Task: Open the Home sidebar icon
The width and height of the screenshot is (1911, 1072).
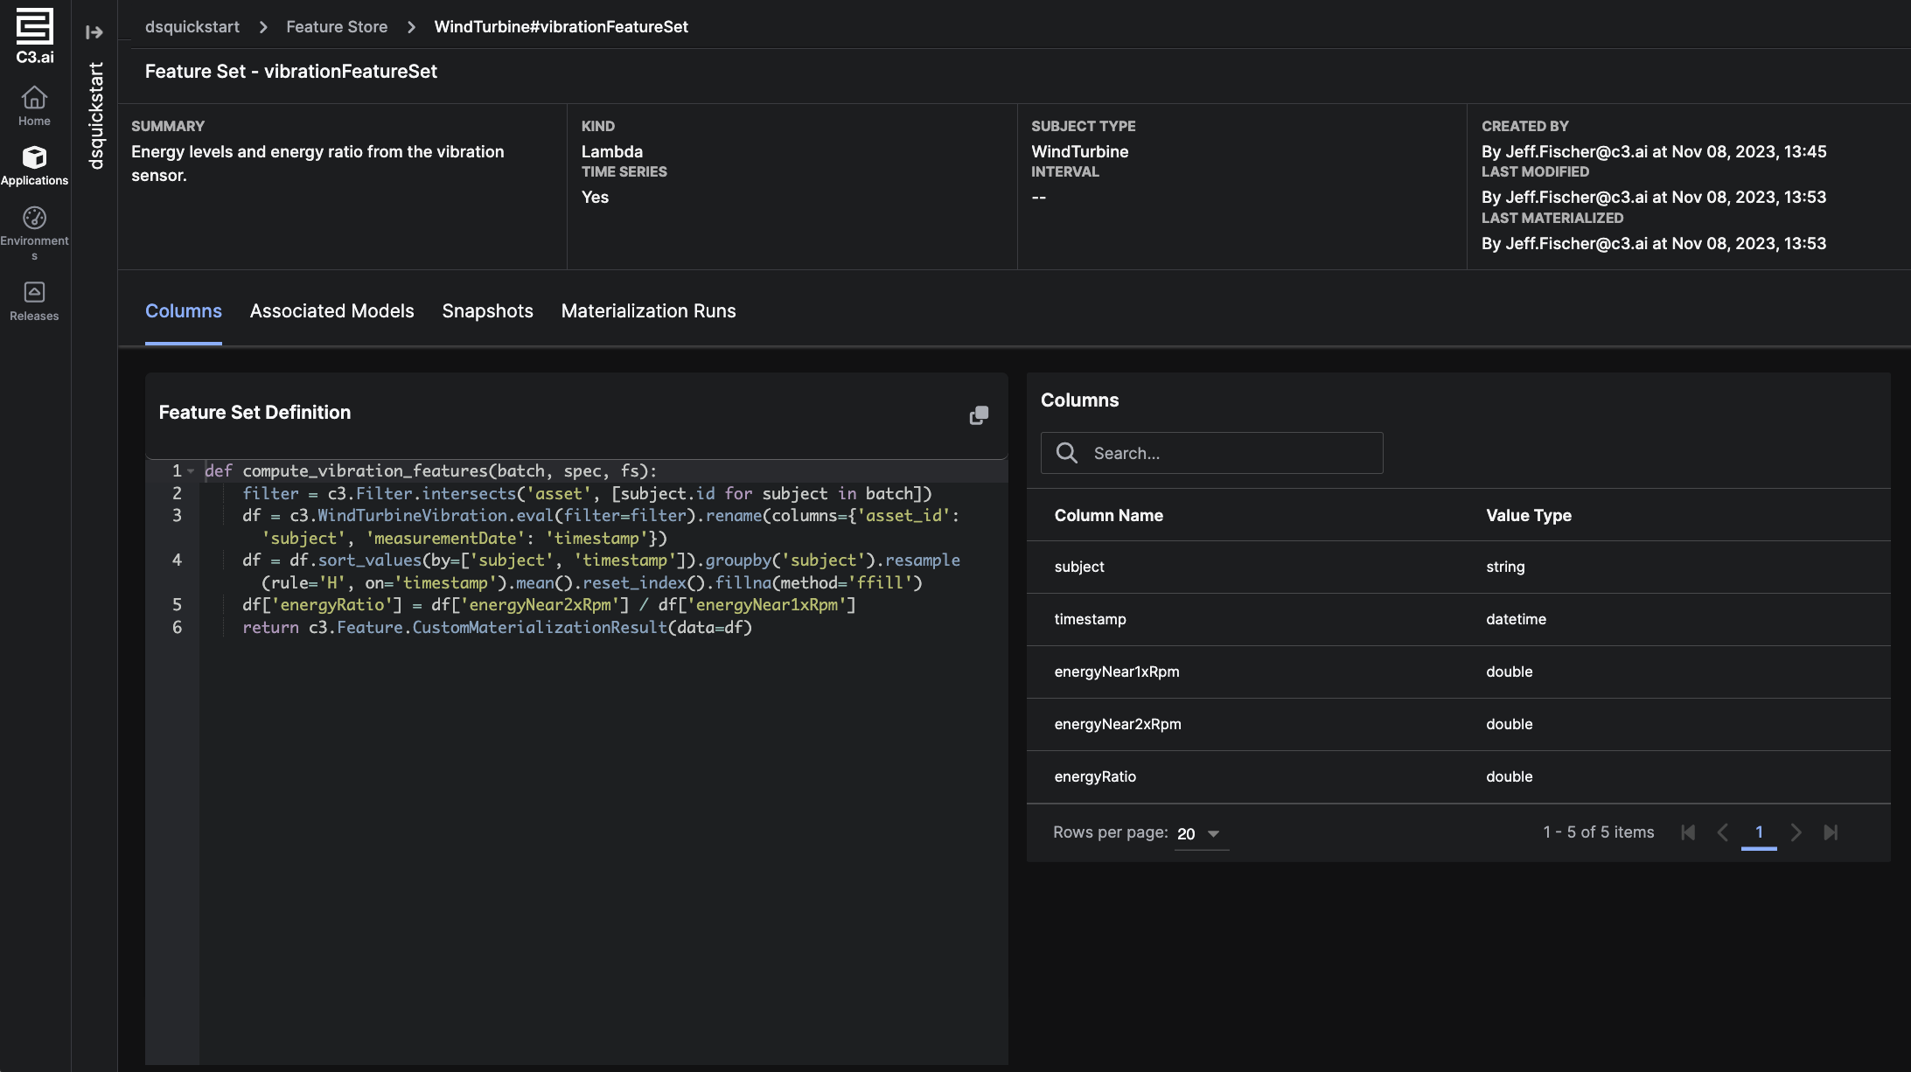Action: coord(34,106)
